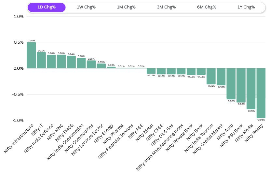Select the Nifty India Defence bar
This screenshot has width=270, height=174.
coord(51,61)
